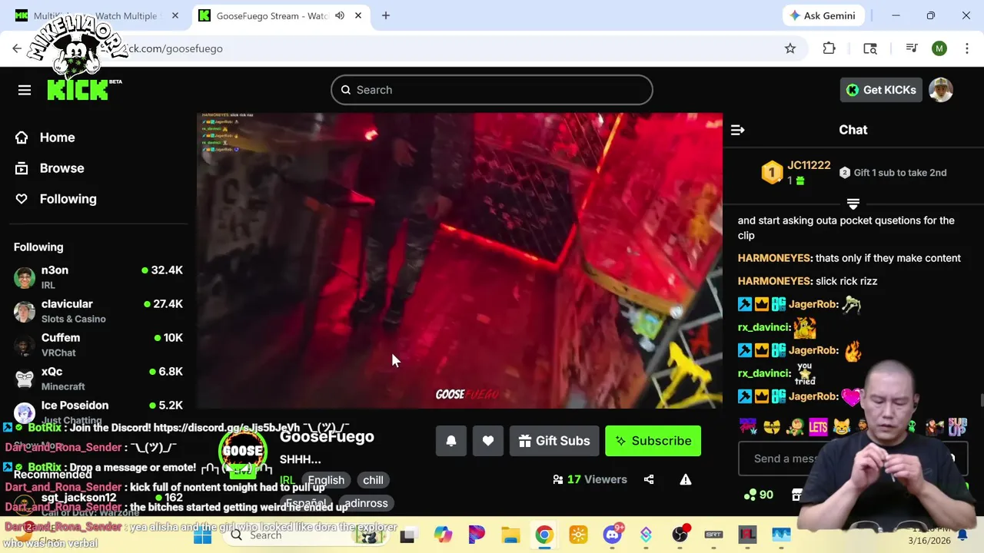Click the Send a message chat input
This screenshot has width=984, height=553.
[x=853, y=459]
